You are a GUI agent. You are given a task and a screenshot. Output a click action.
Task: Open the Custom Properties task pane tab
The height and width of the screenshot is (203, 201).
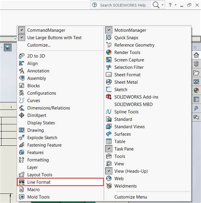click(196, 99)
